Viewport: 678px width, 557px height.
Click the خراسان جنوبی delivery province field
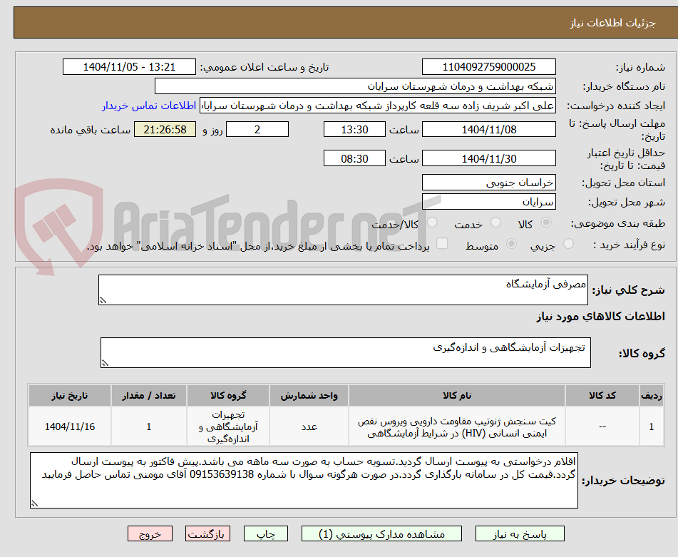(489, 182)
